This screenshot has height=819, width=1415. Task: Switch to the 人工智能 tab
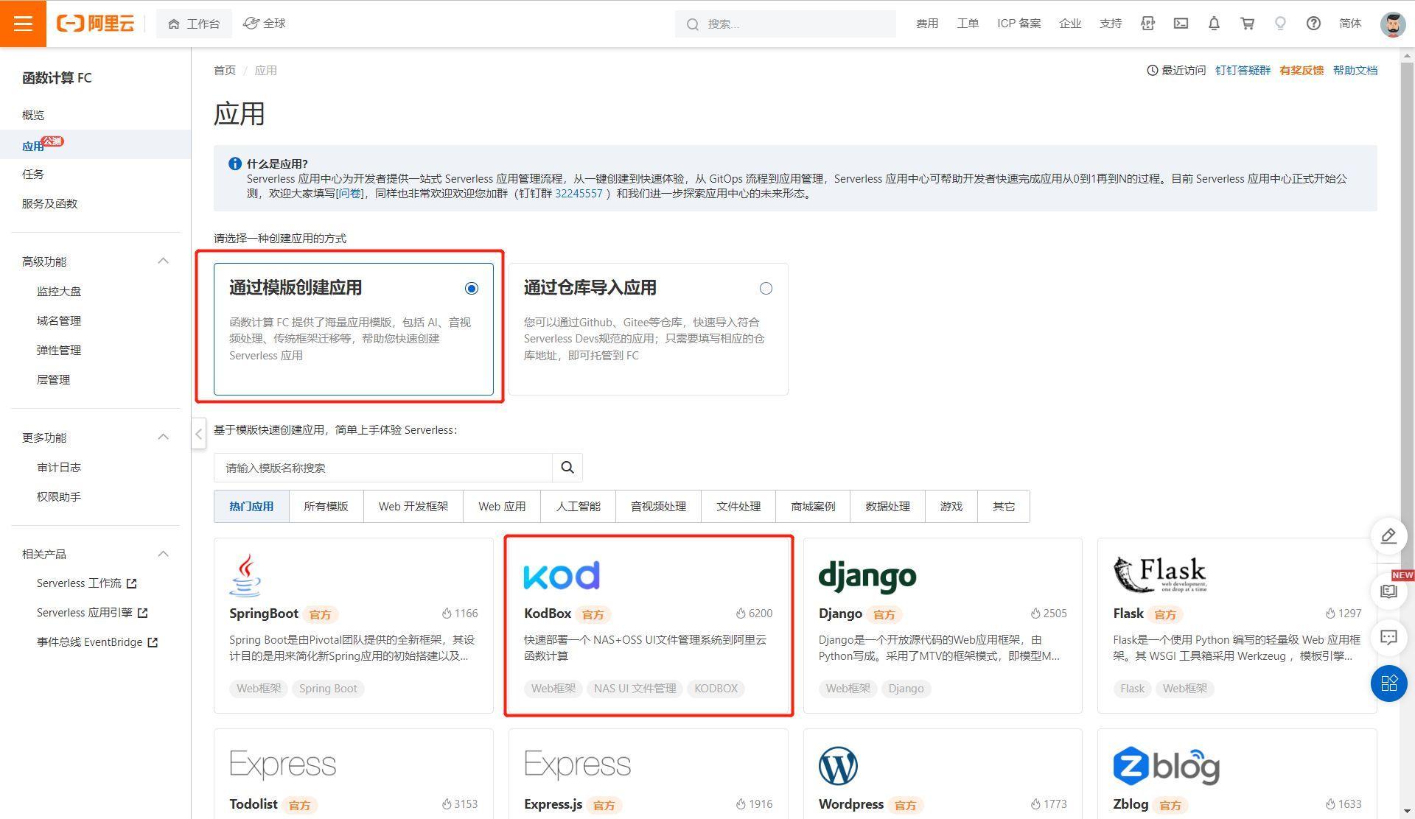[578, 507]
